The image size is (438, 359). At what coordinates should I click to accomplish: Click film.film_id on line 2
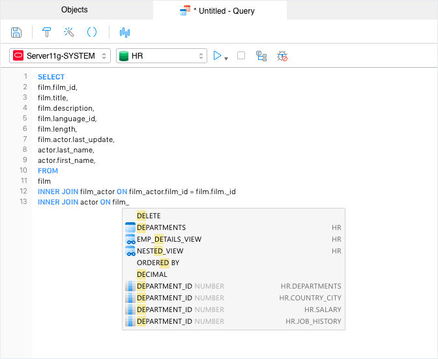click(57, 87)
